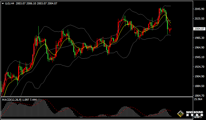This screenshot has height=120, width=206.
Task: Click the 1904.90 price axis label
Action: pyautogui.click(x=199, y=76)
